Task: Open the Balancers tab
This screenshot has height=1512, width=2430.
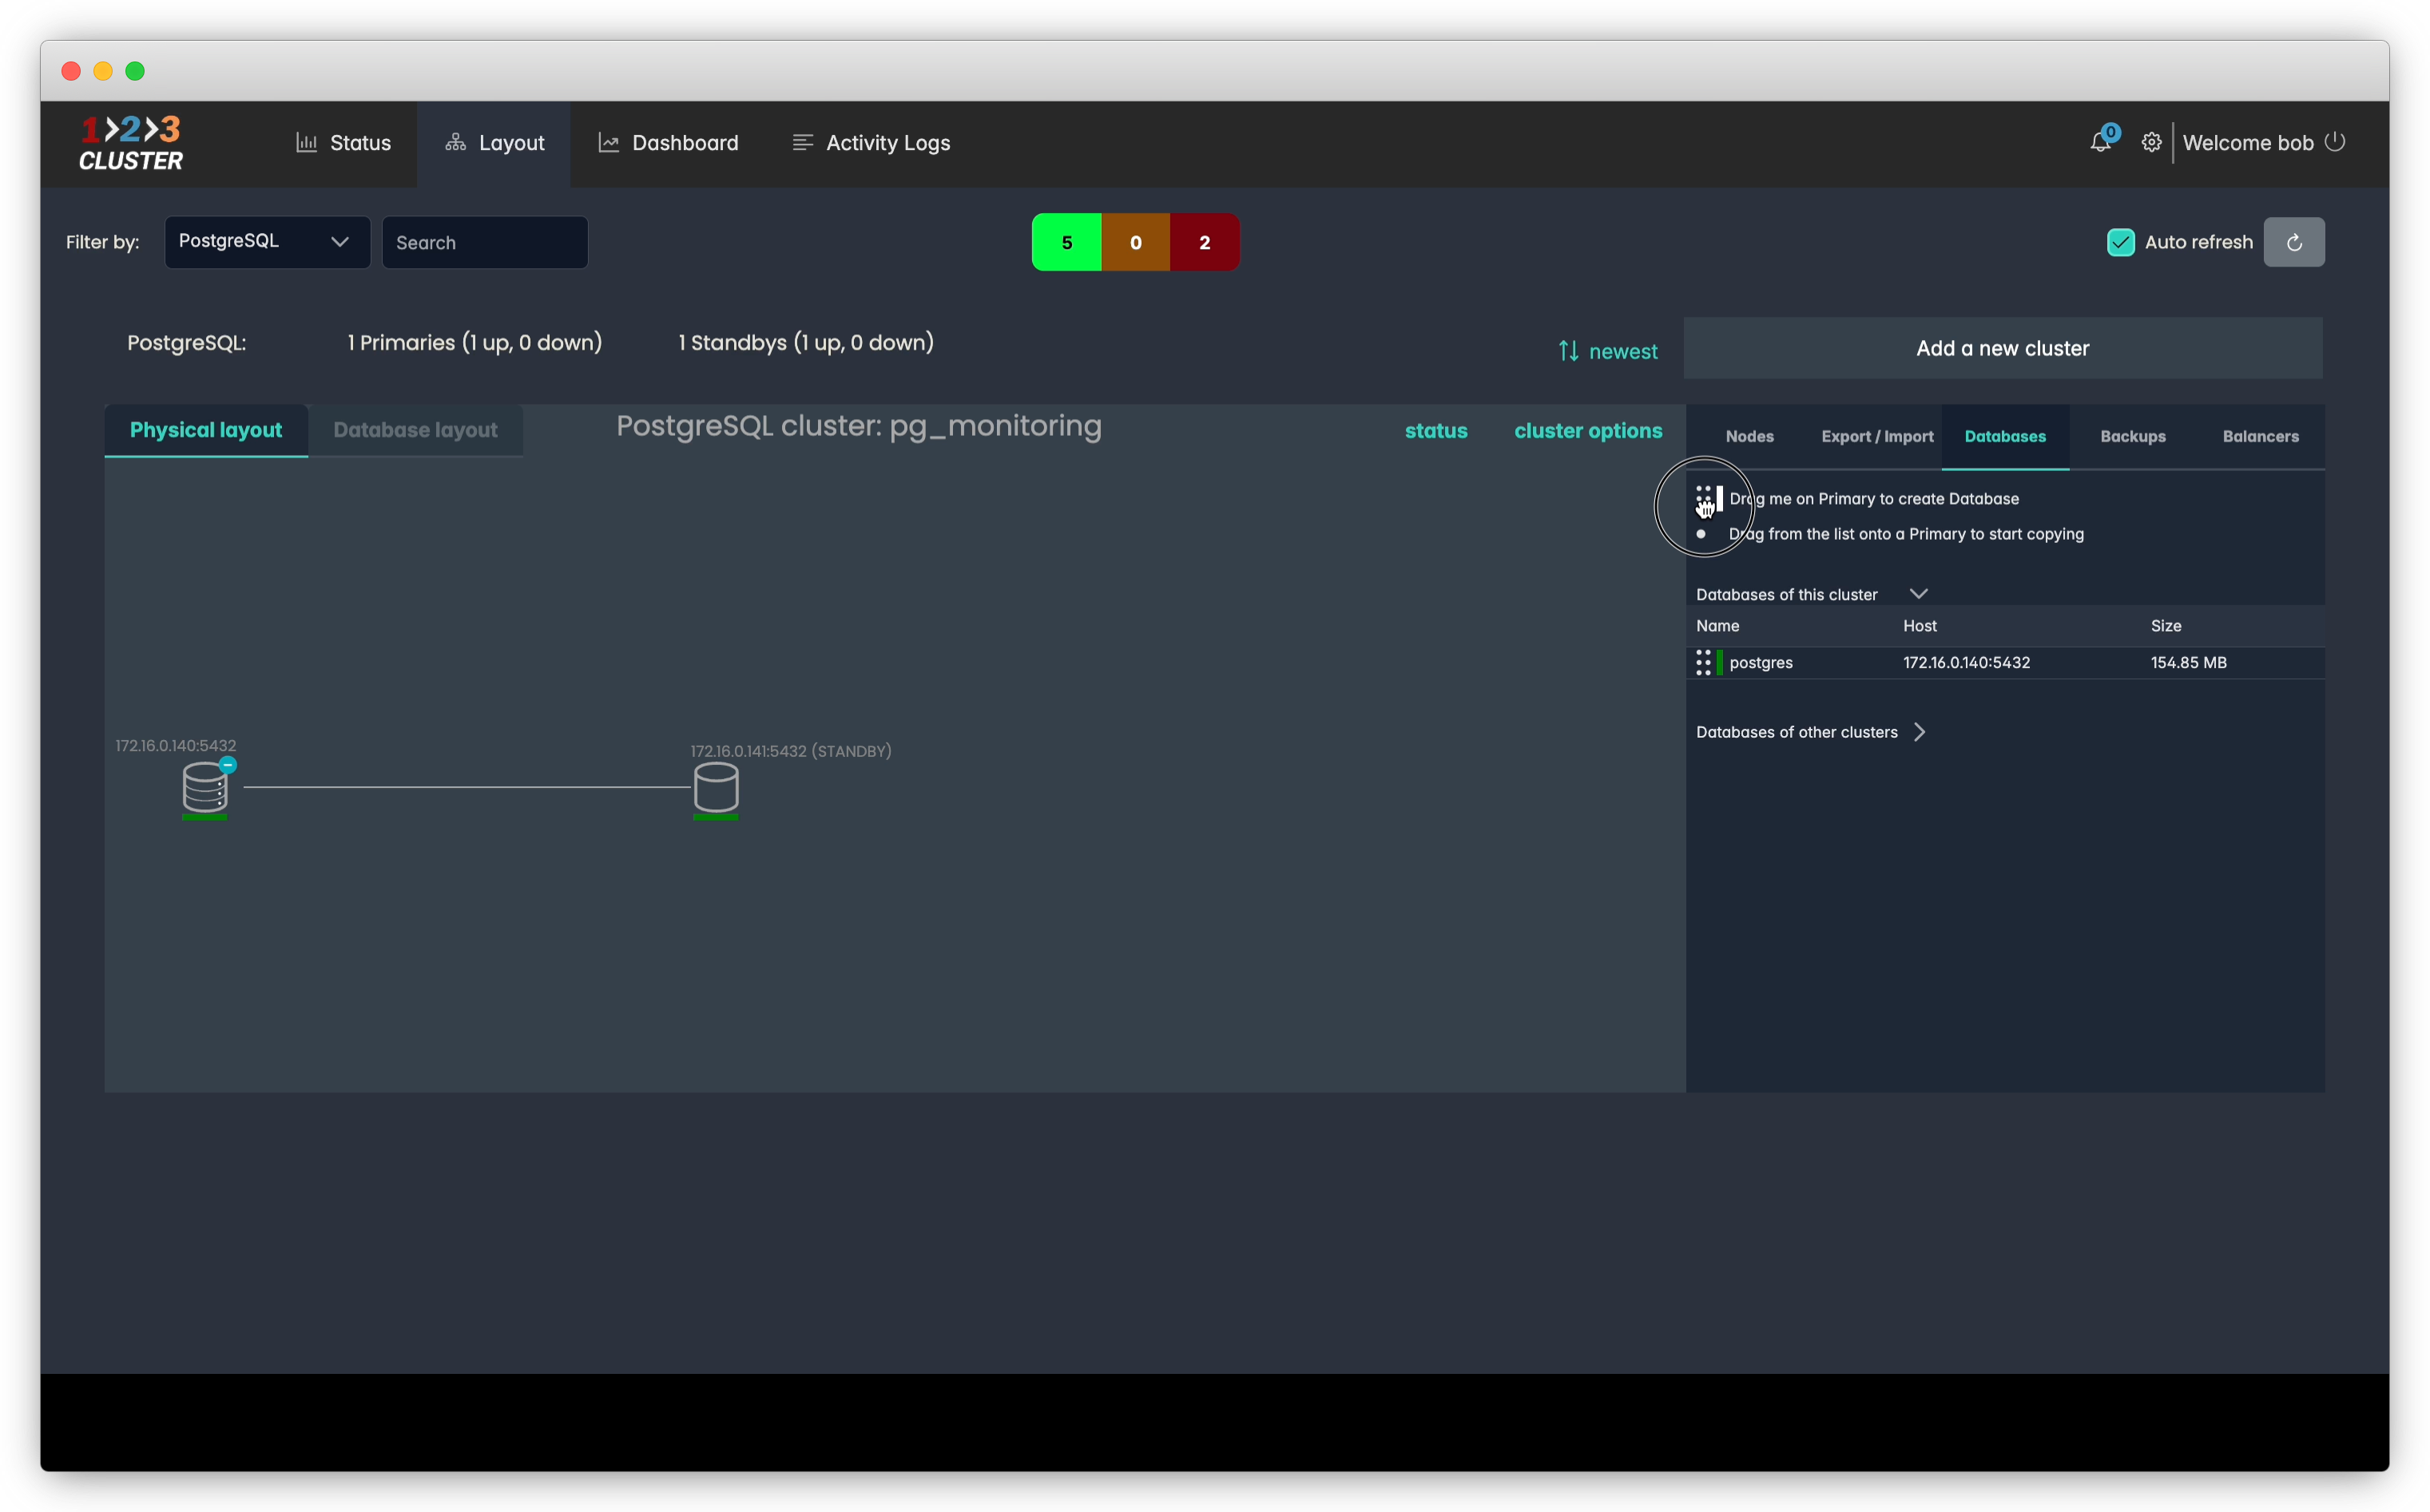Action: click(x=2260, y=436)
